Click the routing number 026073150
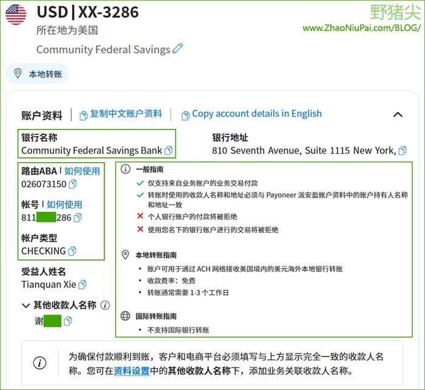Viewport: 425px width, 390px height. tap(44, 184)
